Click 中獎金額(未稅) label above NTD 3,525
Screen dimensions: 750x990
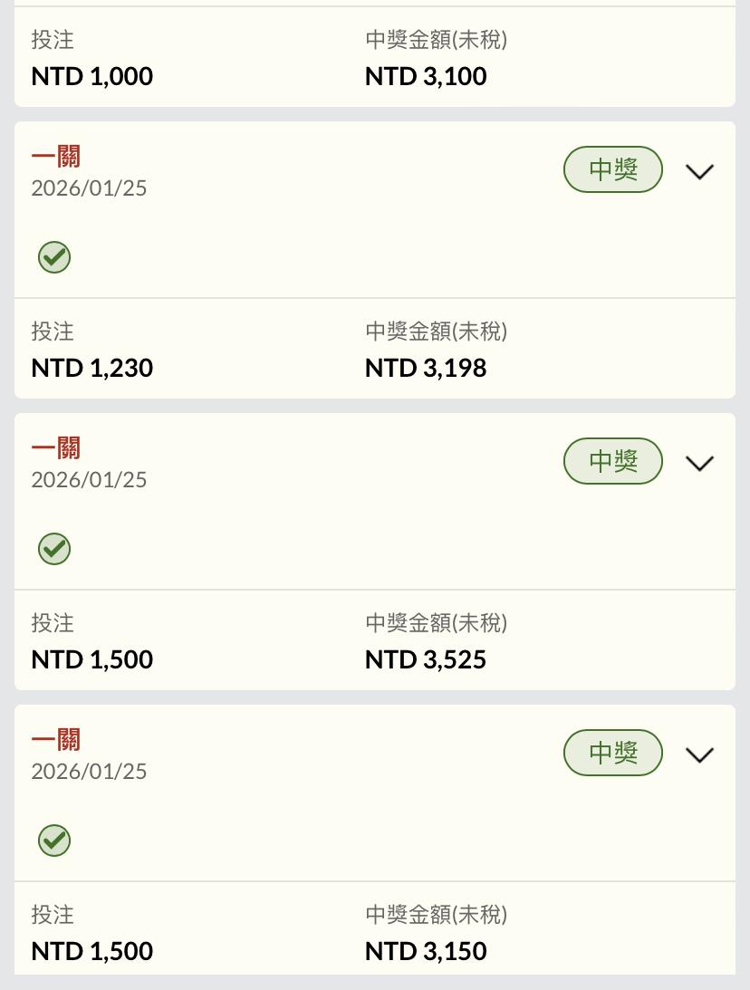point(436,623)
